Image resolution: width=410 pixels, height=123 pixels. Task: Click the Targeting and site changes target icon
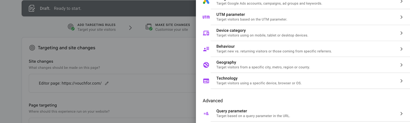[32, 48]
